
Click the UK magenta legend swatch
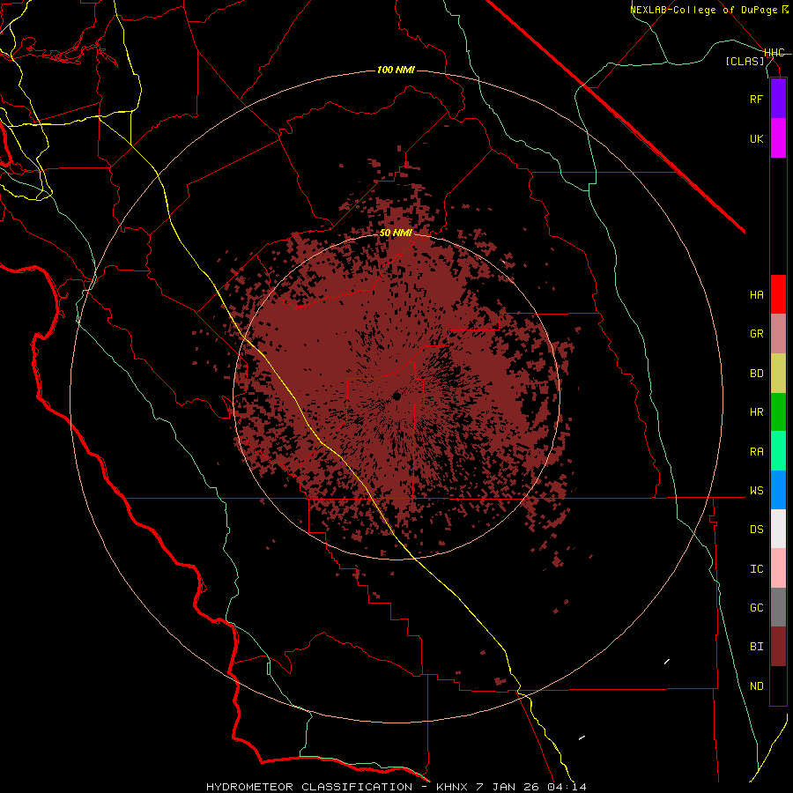(x=778, y=138)
